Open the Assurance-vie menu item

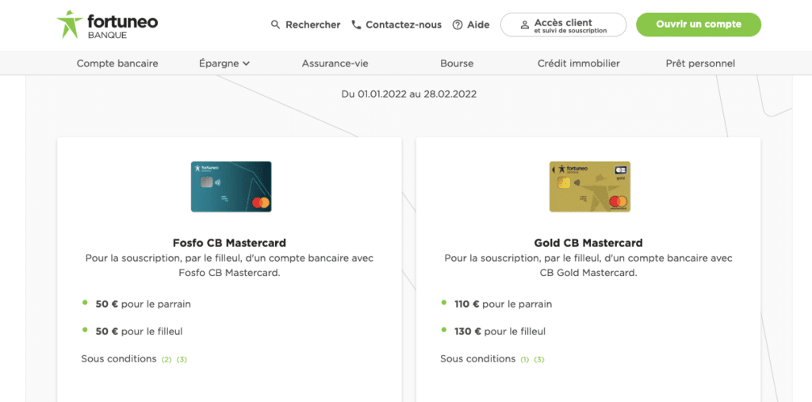click(335, 63)
